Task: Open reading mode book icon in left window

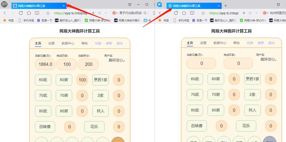Action: 37,13
